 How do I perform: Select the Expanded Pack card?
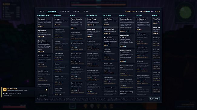coord(110,31)
